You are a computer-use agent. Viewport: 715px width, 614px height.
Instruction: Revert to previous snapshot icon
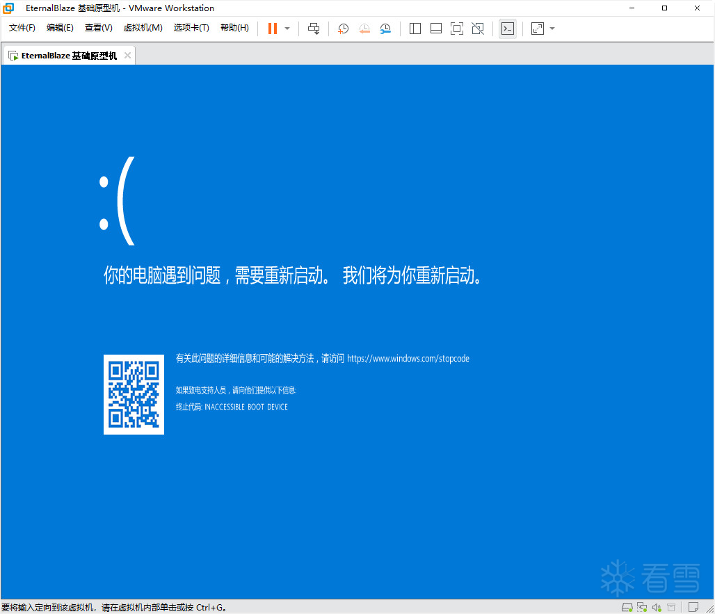click(364, 29)
